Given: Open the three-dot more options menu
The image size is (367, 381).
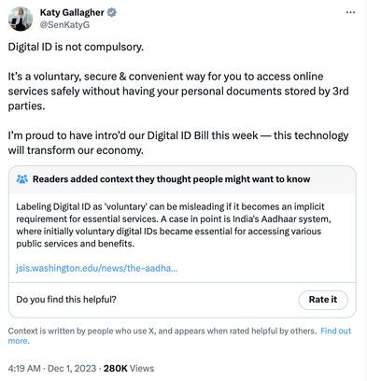Looking at the screenshot, I should [x=350, y=12].
